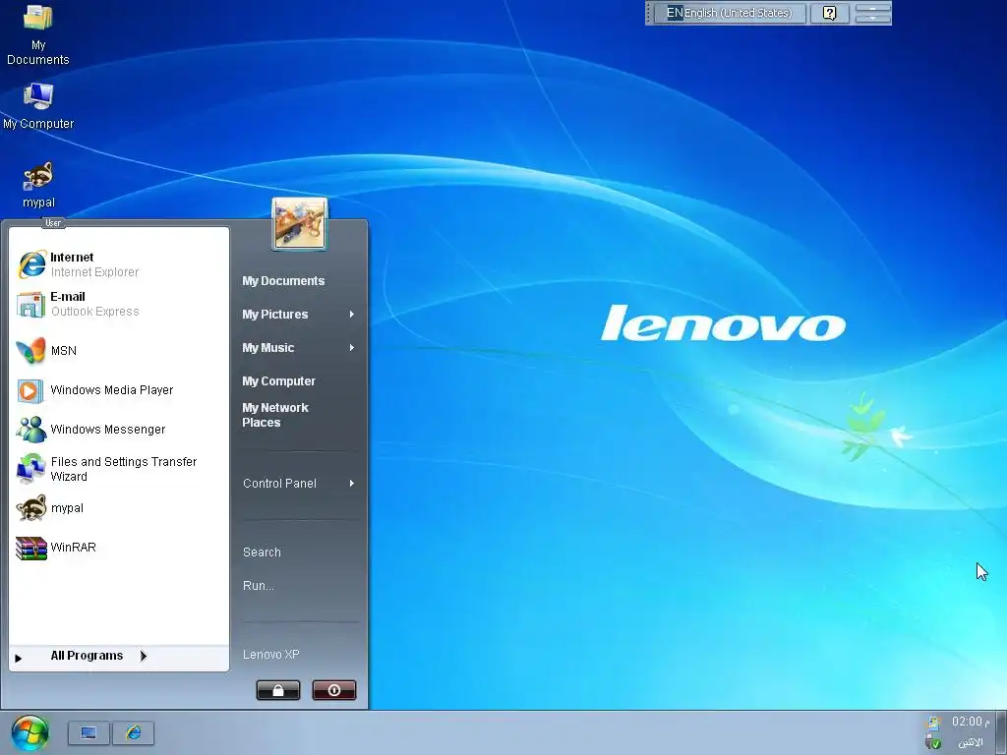Click the User label tab
1007x755 pixels.
[53, 223]
